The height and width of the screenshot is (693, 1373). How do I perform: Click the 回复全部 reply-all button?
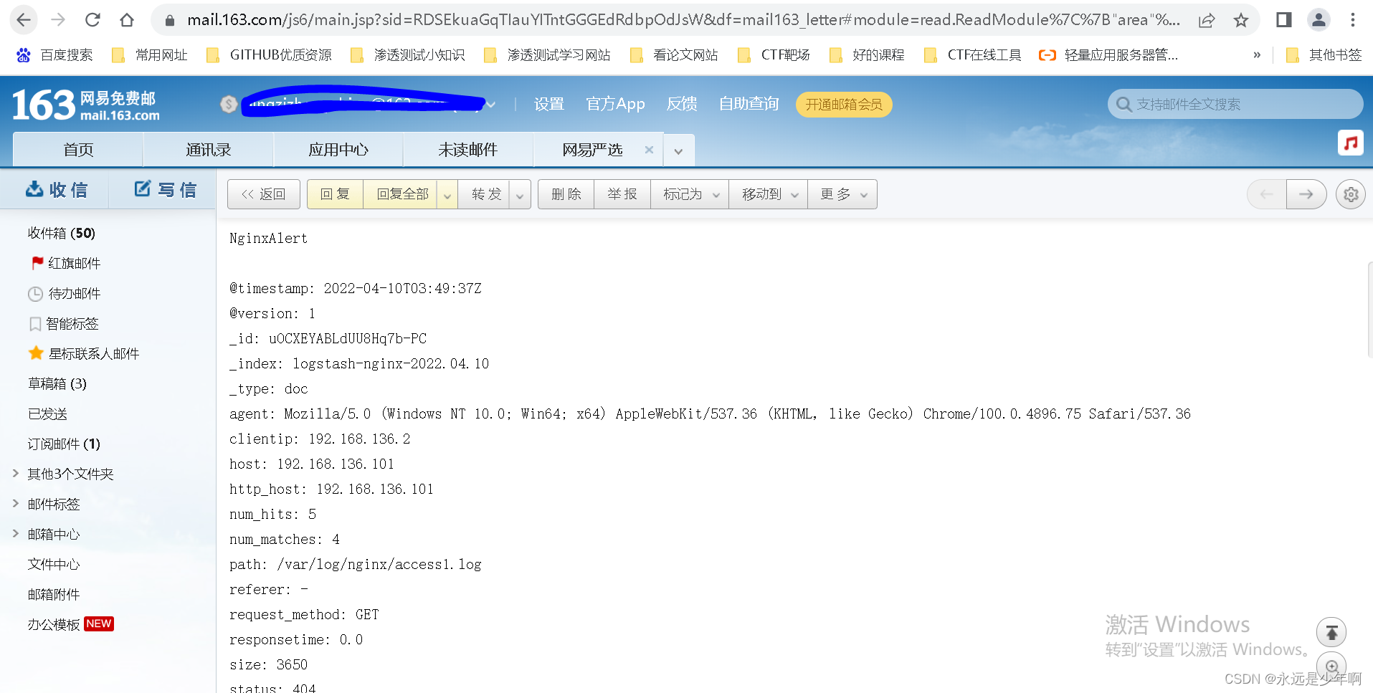pyautogui.click(x=402, y=193)
